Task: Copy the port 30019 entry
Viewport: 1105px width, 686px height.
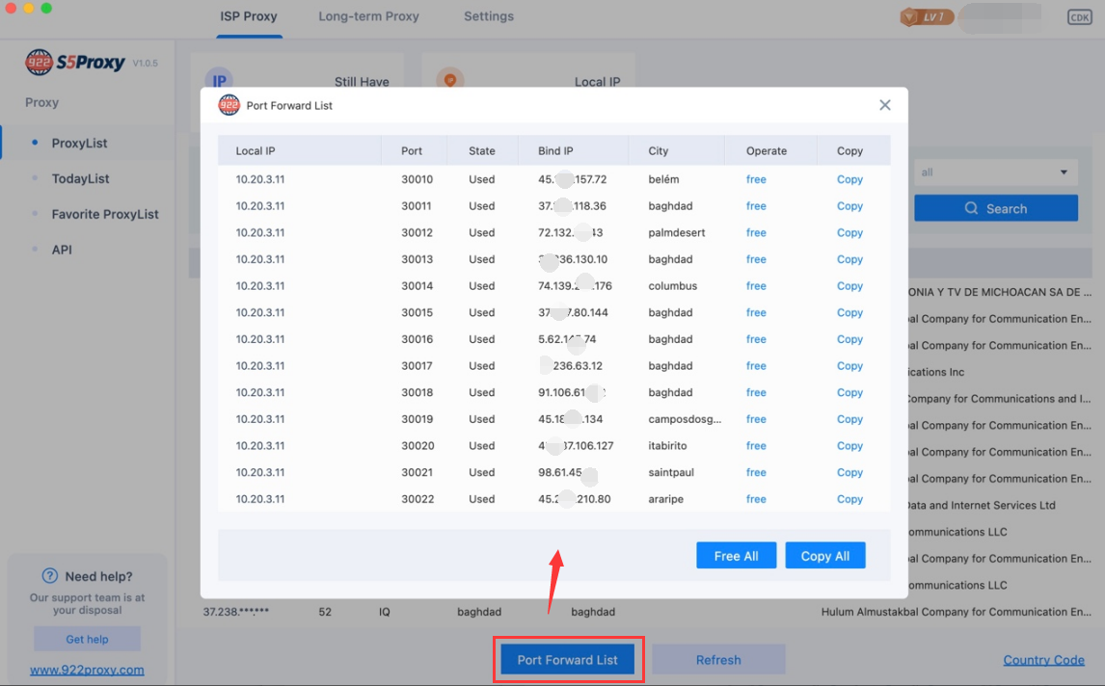Action: [849, 419]
